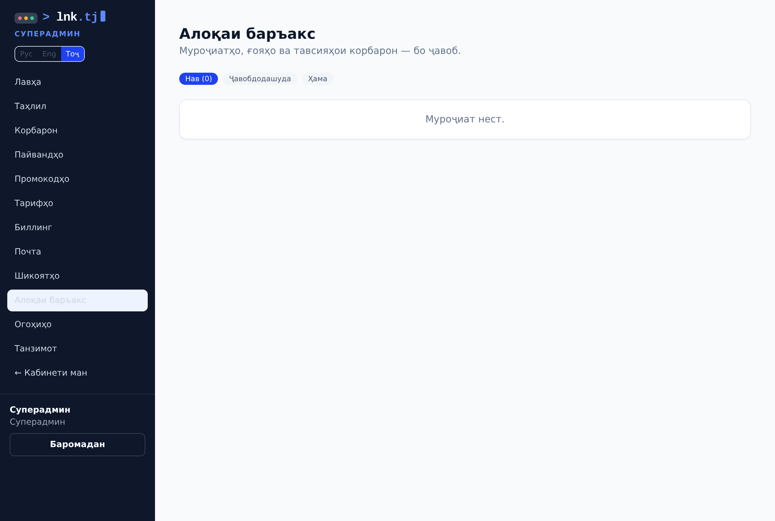Screen dimensions: 775x521
Task: Switch language to Рус
Action: [x=26, y=54]
